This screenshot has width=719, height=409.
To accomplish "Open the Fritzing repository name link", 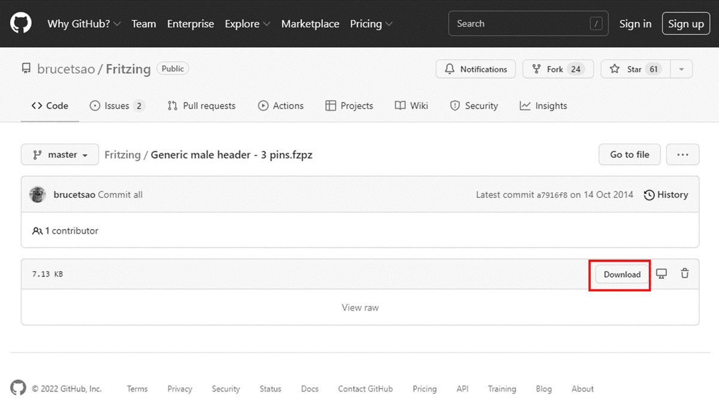I will 128,69.
